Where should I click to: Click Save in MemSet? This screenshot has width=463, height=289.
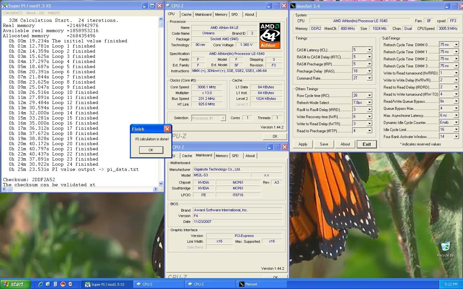tap(324, 144)
